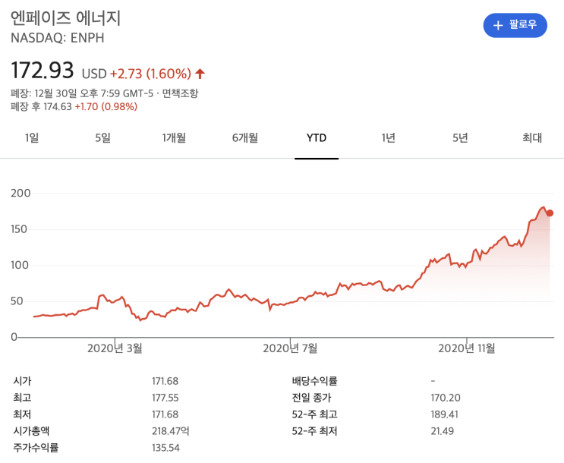Click the 100 y-axis label
The width and height of the screenshot is (564, 463).
tap(20, 265)
